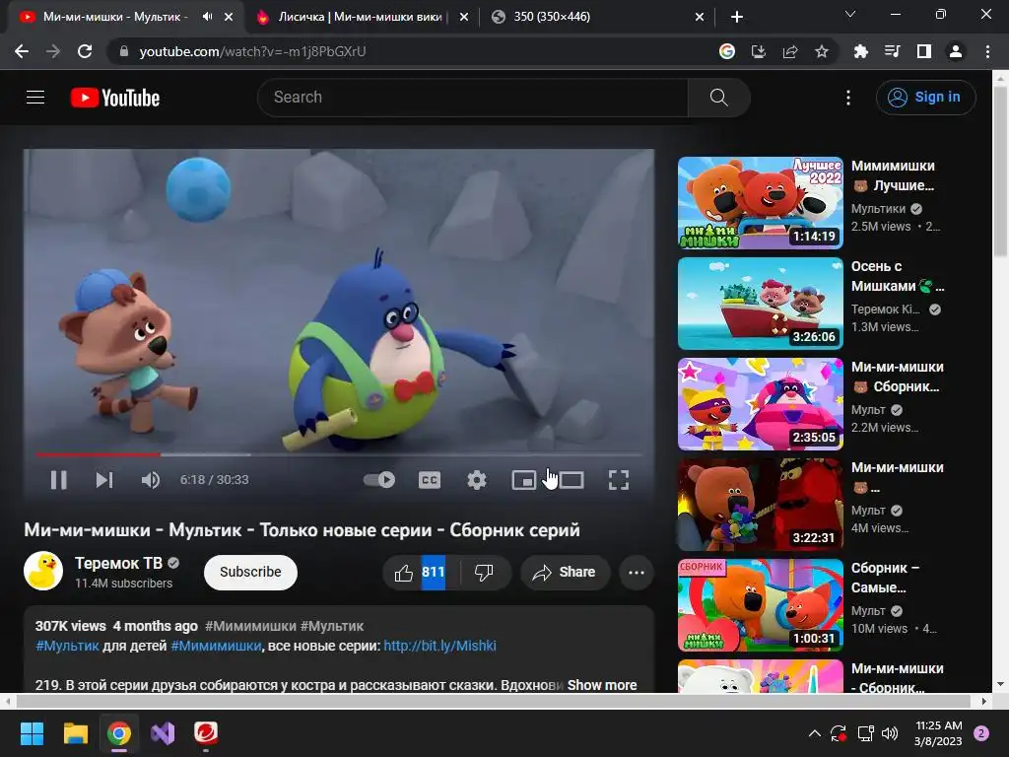Like the video with thumbs up
The image size is (1009, 757).
(420, 573)
